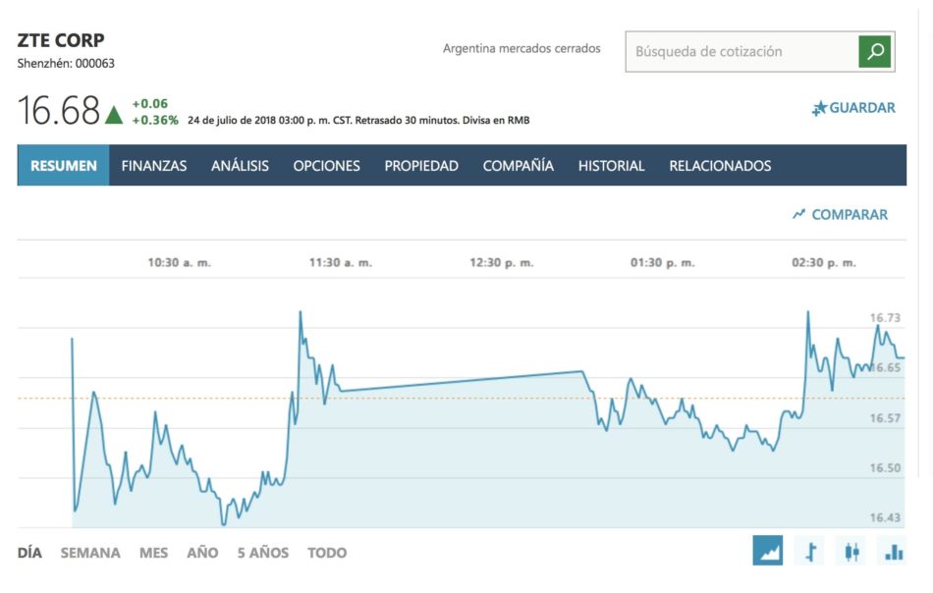Select the DÍA time range

pos(29,553)
